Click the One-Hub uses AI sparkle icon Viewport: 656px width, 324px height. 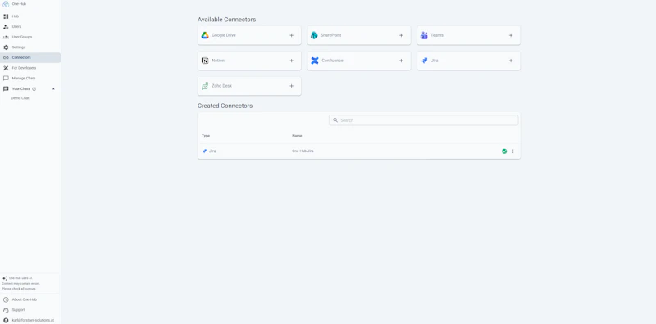(5, 278)
